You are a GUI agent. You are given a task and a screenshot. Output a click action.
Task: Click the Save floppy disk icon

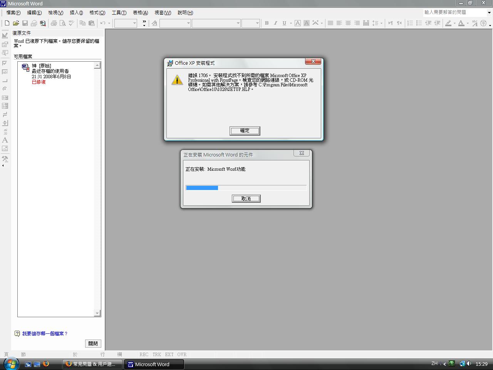(x=25, y=23)
